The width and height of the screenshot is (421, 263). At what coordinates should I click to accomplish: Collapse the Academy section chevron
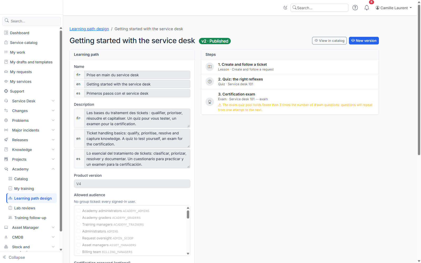click(x=53, y=169)
